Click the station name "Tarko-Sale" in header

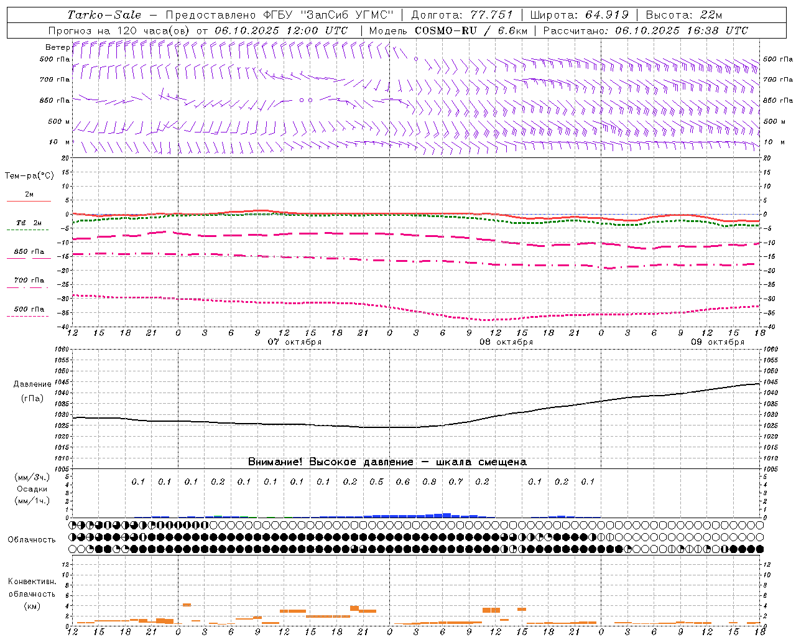(x=104, y=15)
